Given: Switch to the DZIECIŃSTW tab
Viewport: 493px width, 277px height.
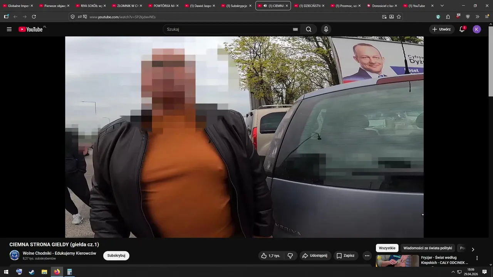Looking at the screenshot, I should 309,6.
